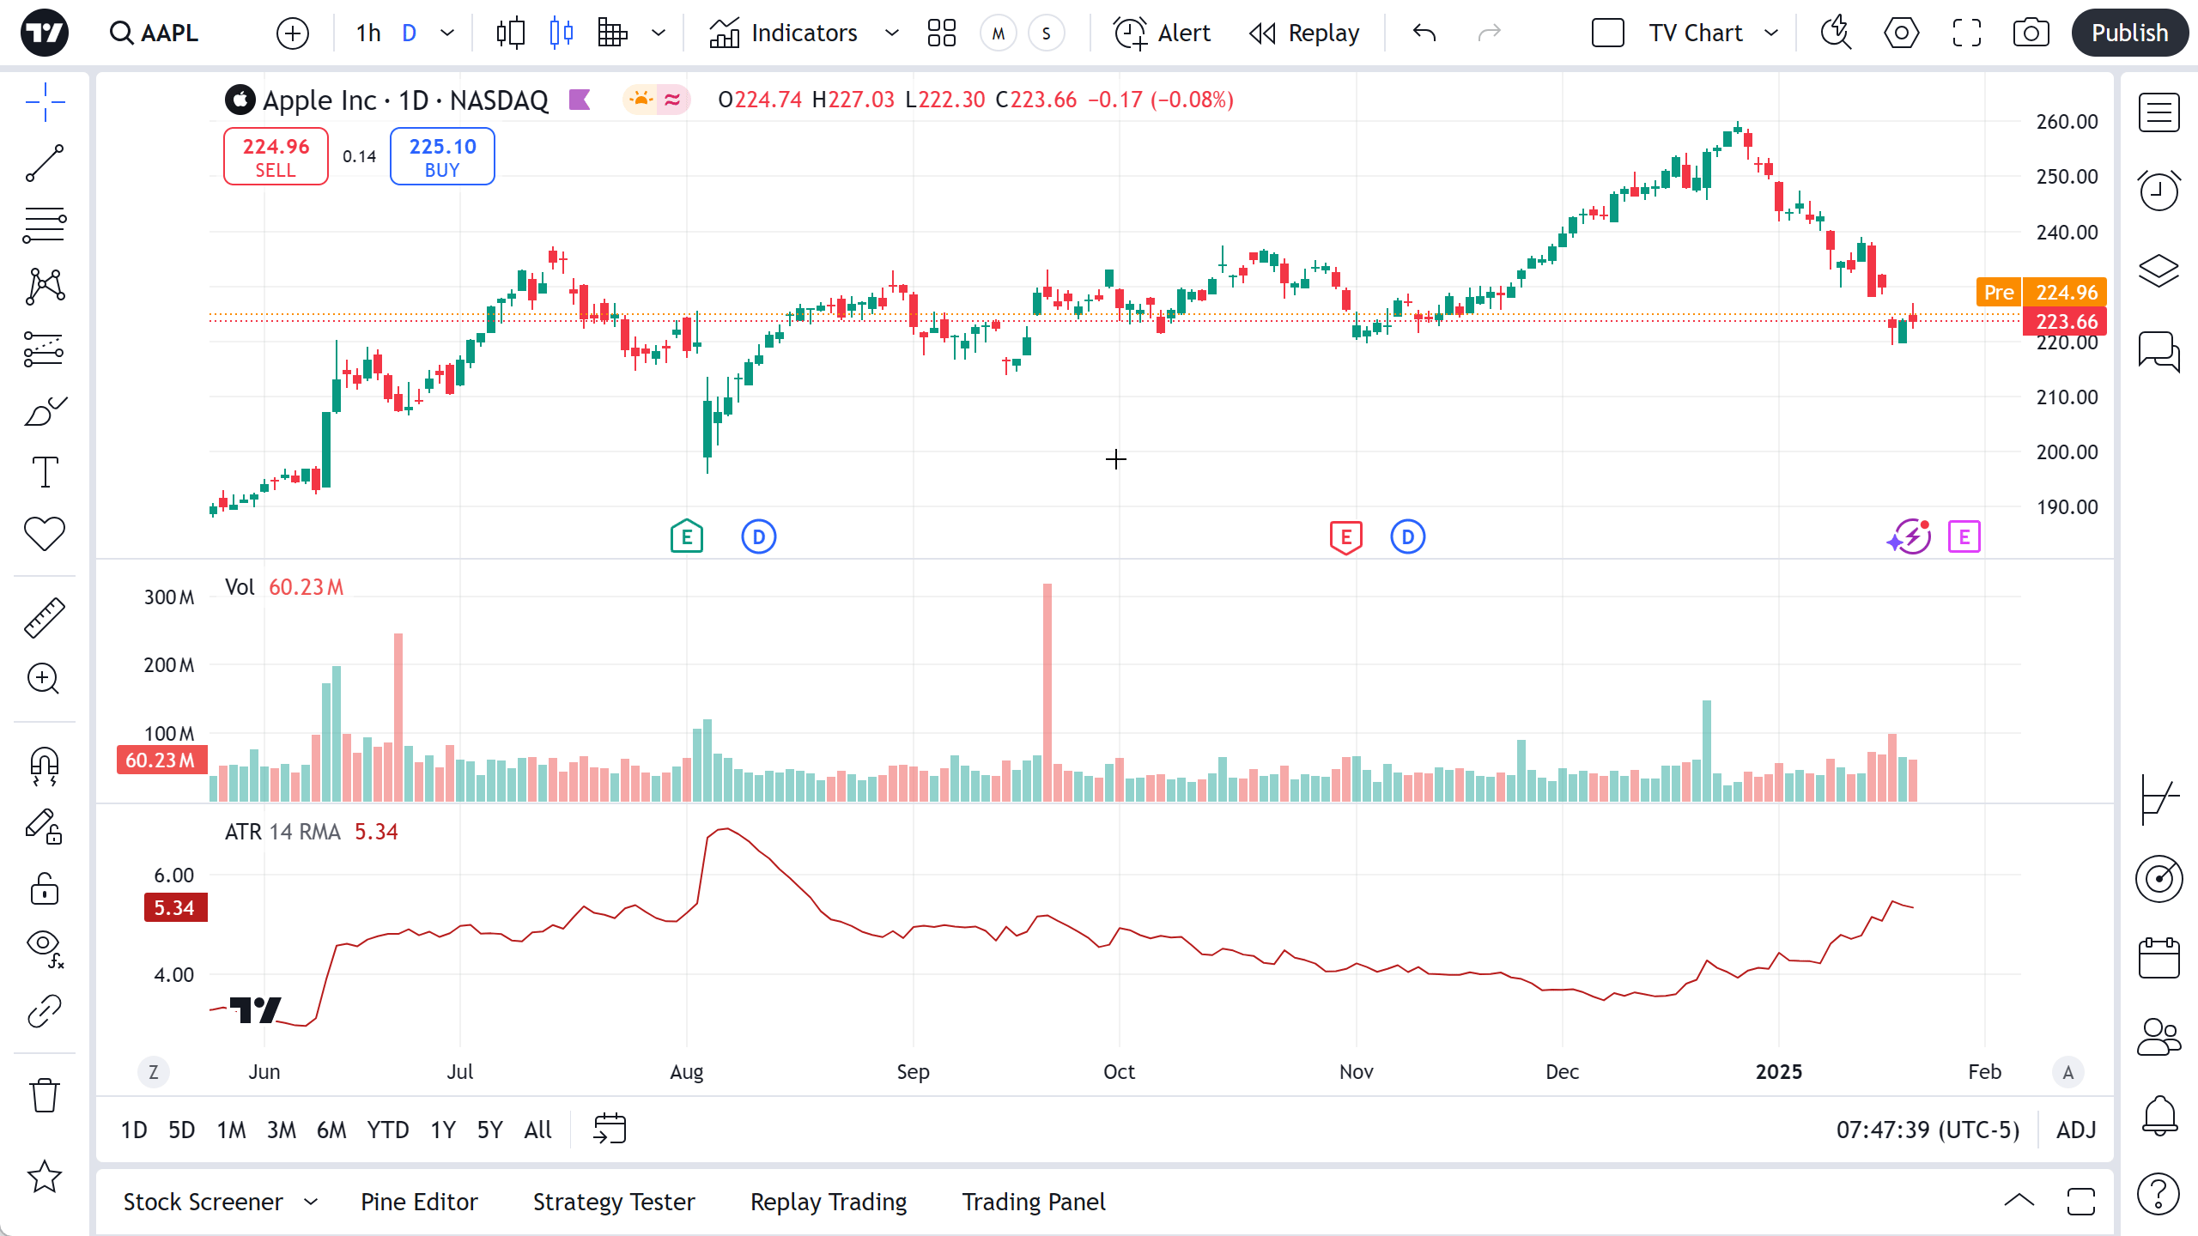Viewport: 2198px width, 1236px height.
Task: Expand the time interval dropdown arrow
Action: tap(447, 33)
